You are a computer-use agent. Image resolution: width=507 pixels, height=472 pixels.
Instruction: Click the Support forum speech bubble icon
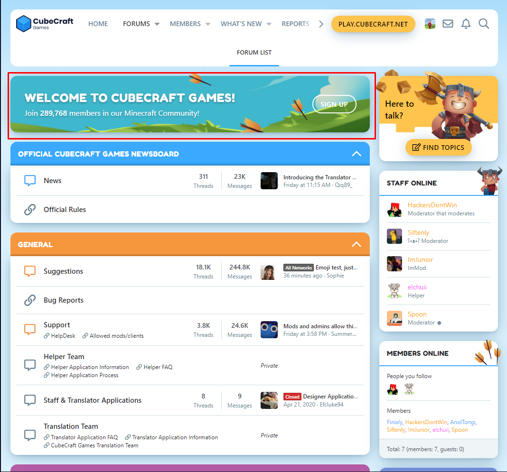point(30,330)
